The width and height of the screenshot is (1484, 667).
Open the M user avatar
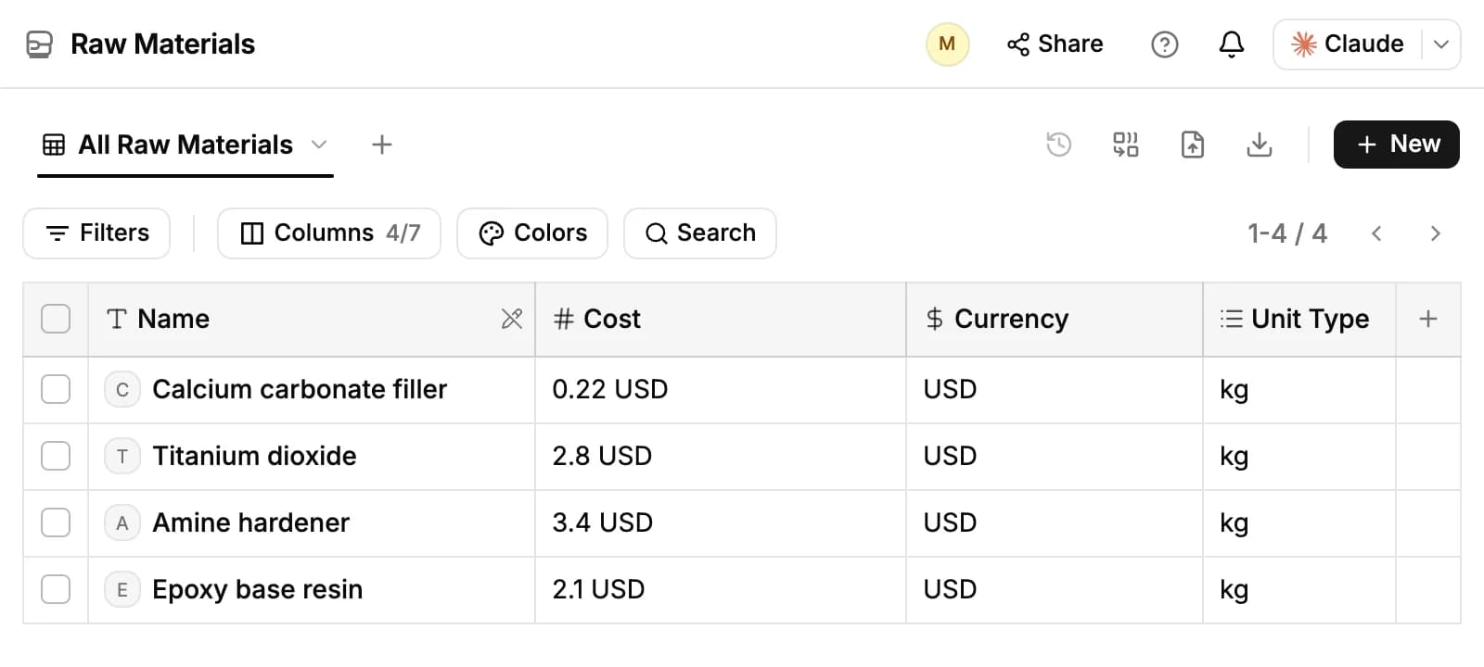pyautogui.click(x=947, y=44)
